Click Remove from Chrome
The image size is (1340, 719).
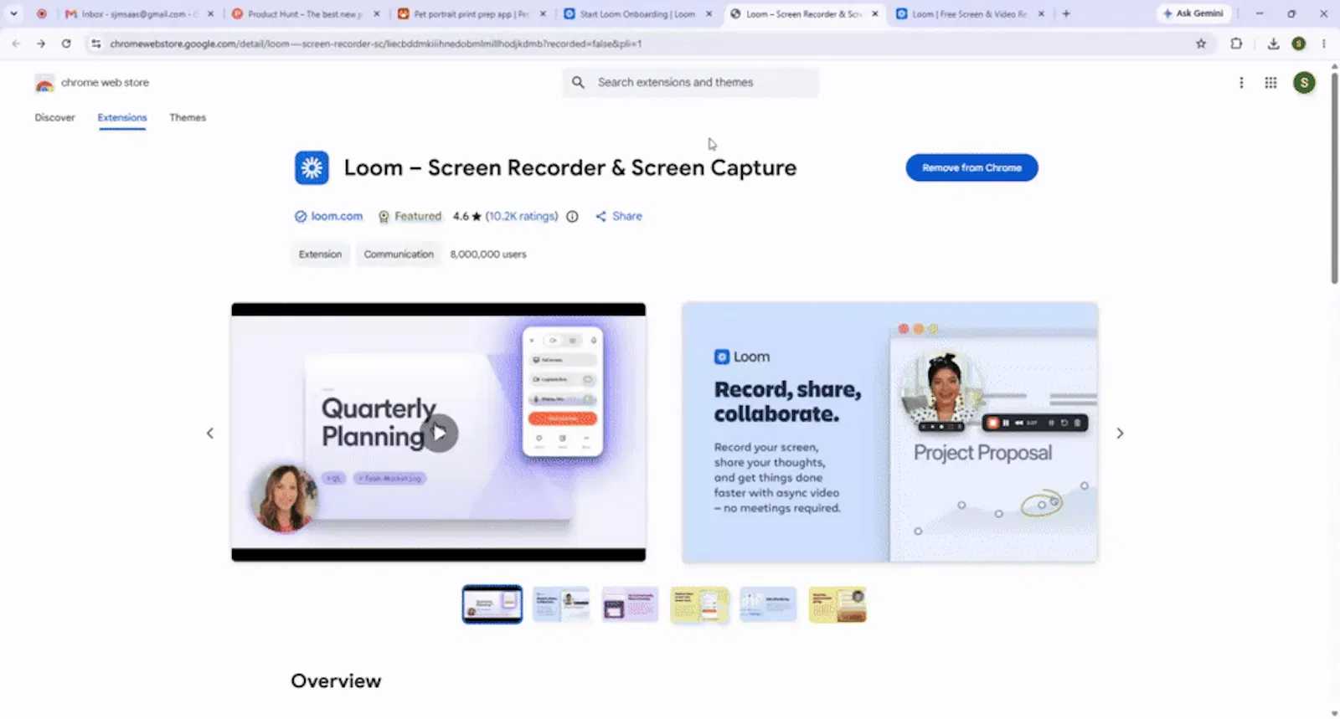[971, 167]
